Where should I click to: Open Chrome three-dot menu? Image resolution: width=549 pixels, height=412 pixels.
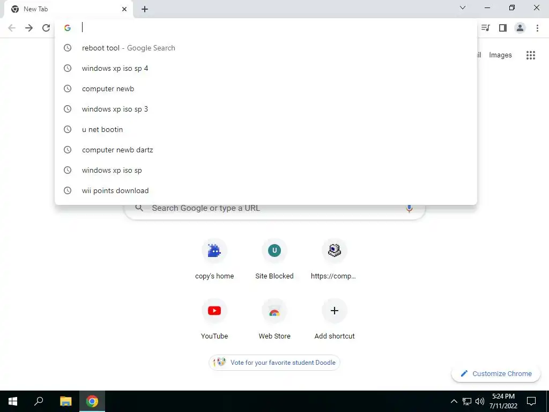tap(537, 28)
